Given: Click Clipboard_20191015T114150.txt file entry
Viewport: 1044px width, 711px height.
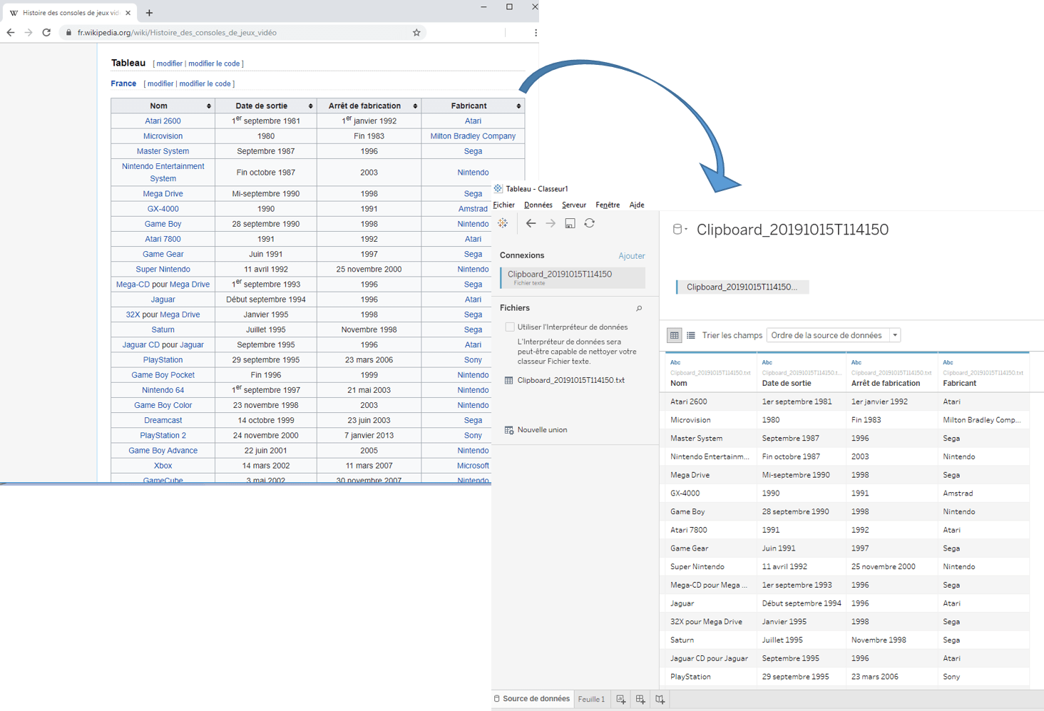Looking at the screenshot, I should [570, 380].
